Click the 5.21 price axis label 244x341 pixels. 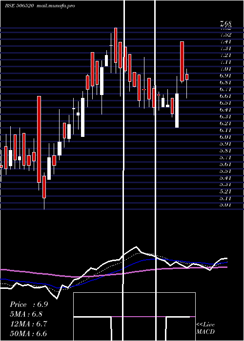point(225,191)
